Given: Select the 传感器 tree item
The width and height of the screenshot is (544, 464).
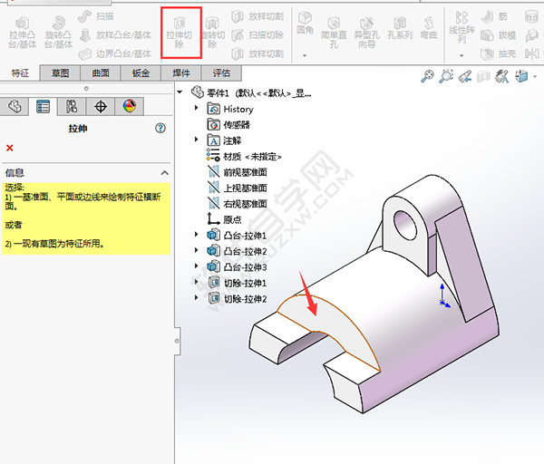Looking at the screenshot, I should tap(228, 125).
